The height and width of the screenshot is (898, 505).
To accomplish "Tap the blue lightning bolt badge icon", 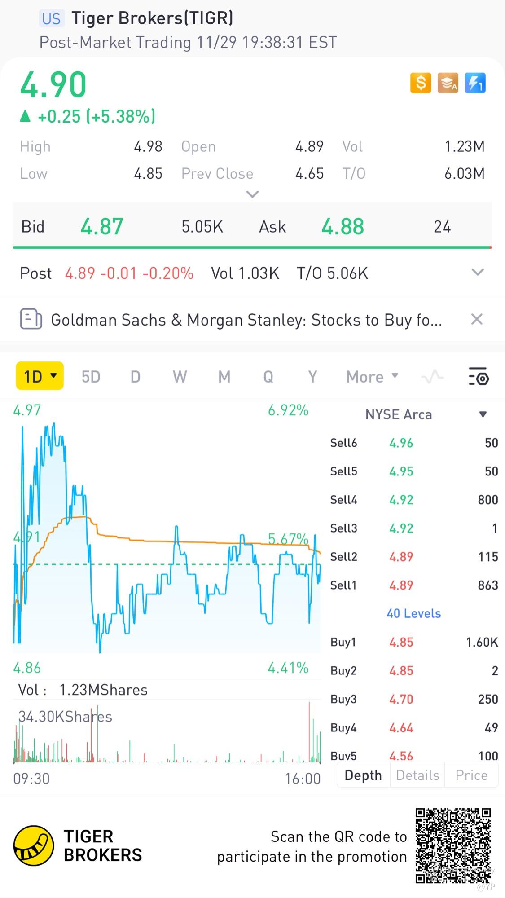I will [x=475, y=83].
